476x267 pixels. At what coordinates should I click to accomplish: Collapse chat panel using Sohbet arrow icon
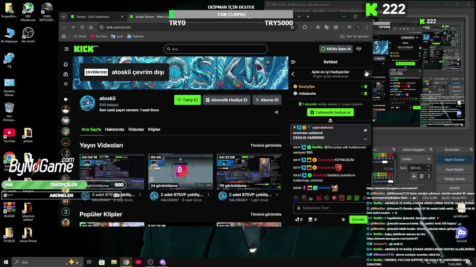[x=293, y=62]
